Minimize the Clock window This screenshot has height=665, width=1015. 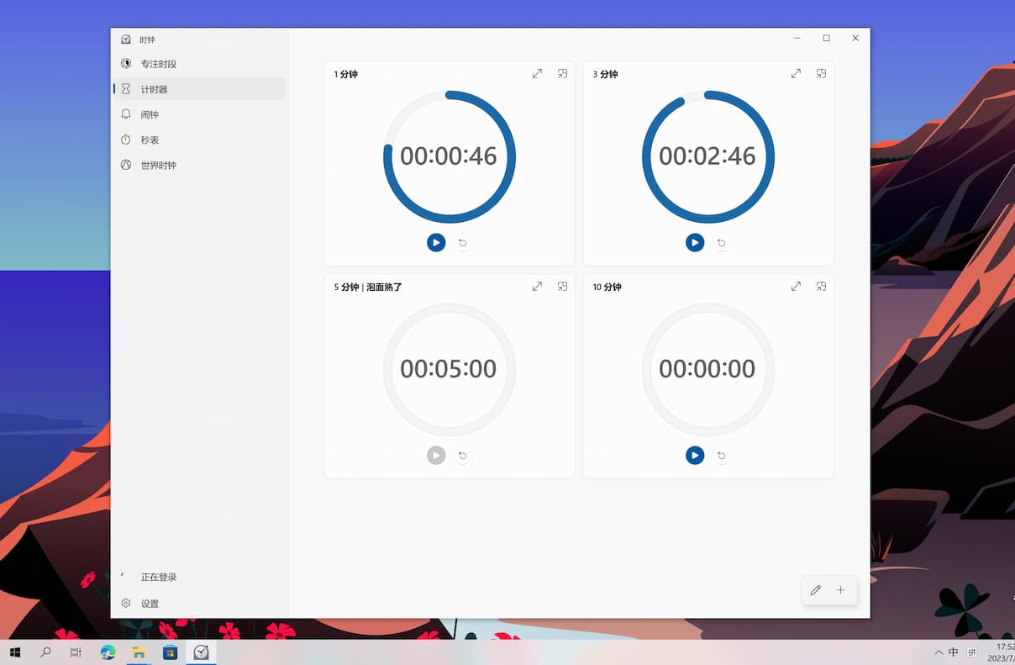797,38
